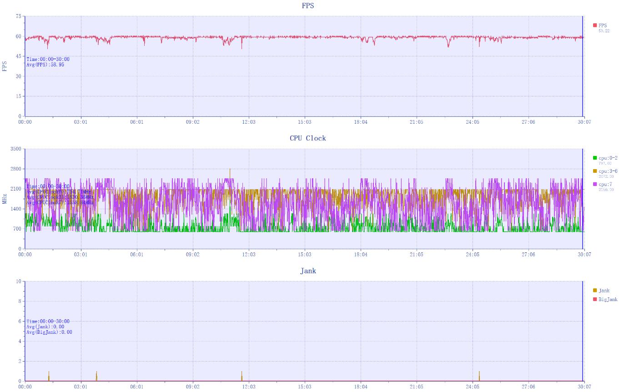
Task: Click the gold Jank legend color square
Action: click(x=595, y=290)
